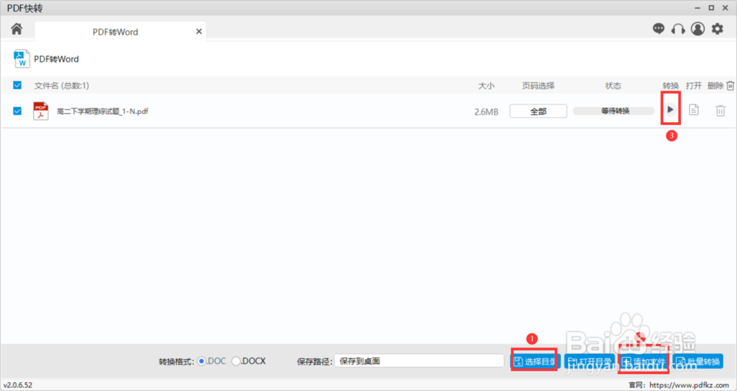Open the feedback chat bubble icon
This screenshot has width=737, height=391.
pyautogui.click(x=658, y=29)
